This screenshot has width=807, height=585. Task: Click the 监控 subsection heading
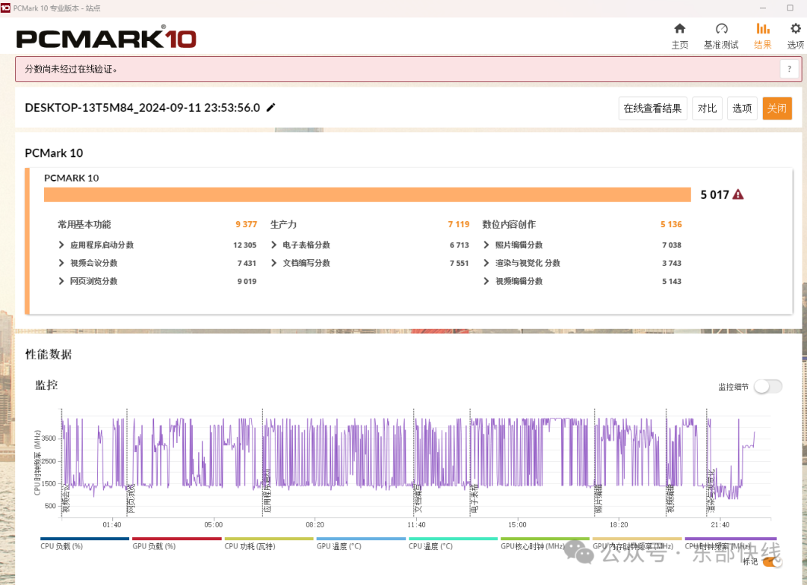click(x=46, y=385)
